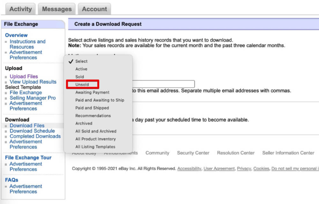This screenshot has height=204, width=319.
Task: Choose All Product Inventory option
Action: [x=96, y=139]
